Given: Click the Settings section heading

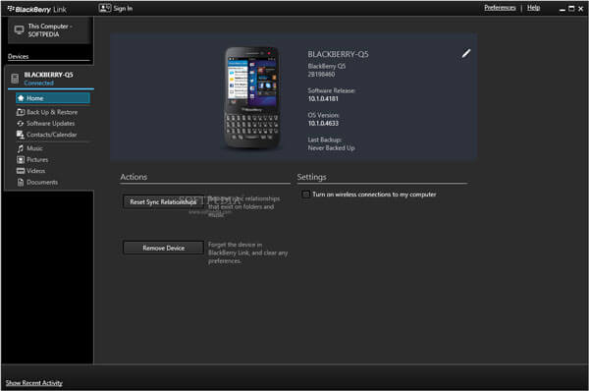Looking at the screenshot, I should 311,177.
